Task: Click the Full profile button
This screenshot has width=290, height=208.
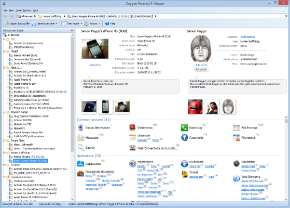Action: [x=201, y=69]
